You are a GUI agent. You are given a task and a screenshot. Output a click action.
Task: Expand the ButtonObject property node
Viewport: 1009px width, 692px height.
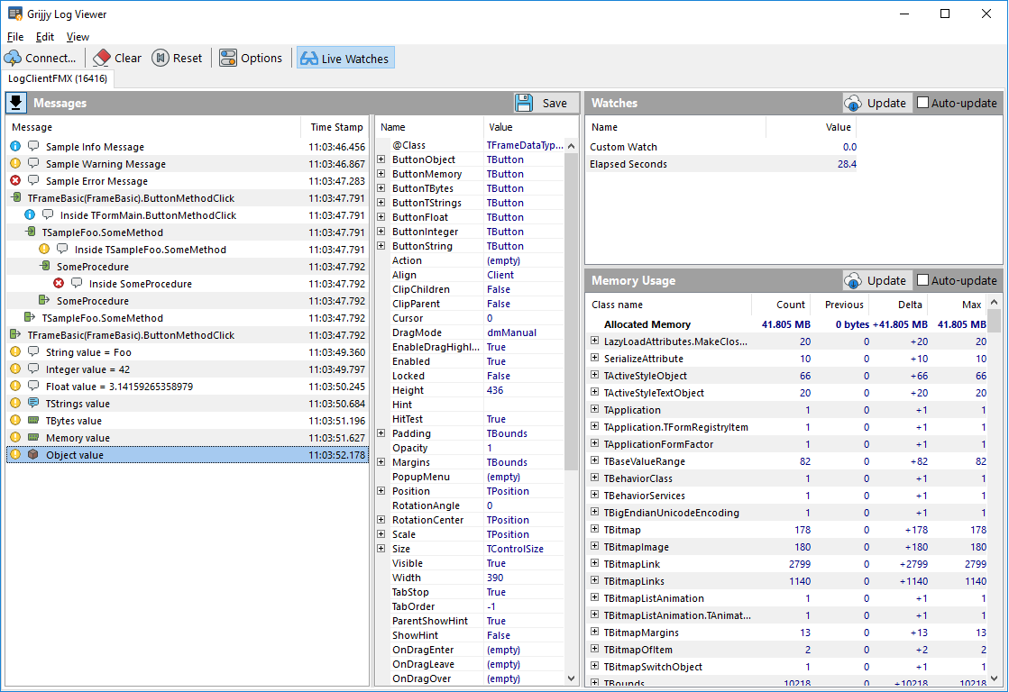tap(381, 159)
